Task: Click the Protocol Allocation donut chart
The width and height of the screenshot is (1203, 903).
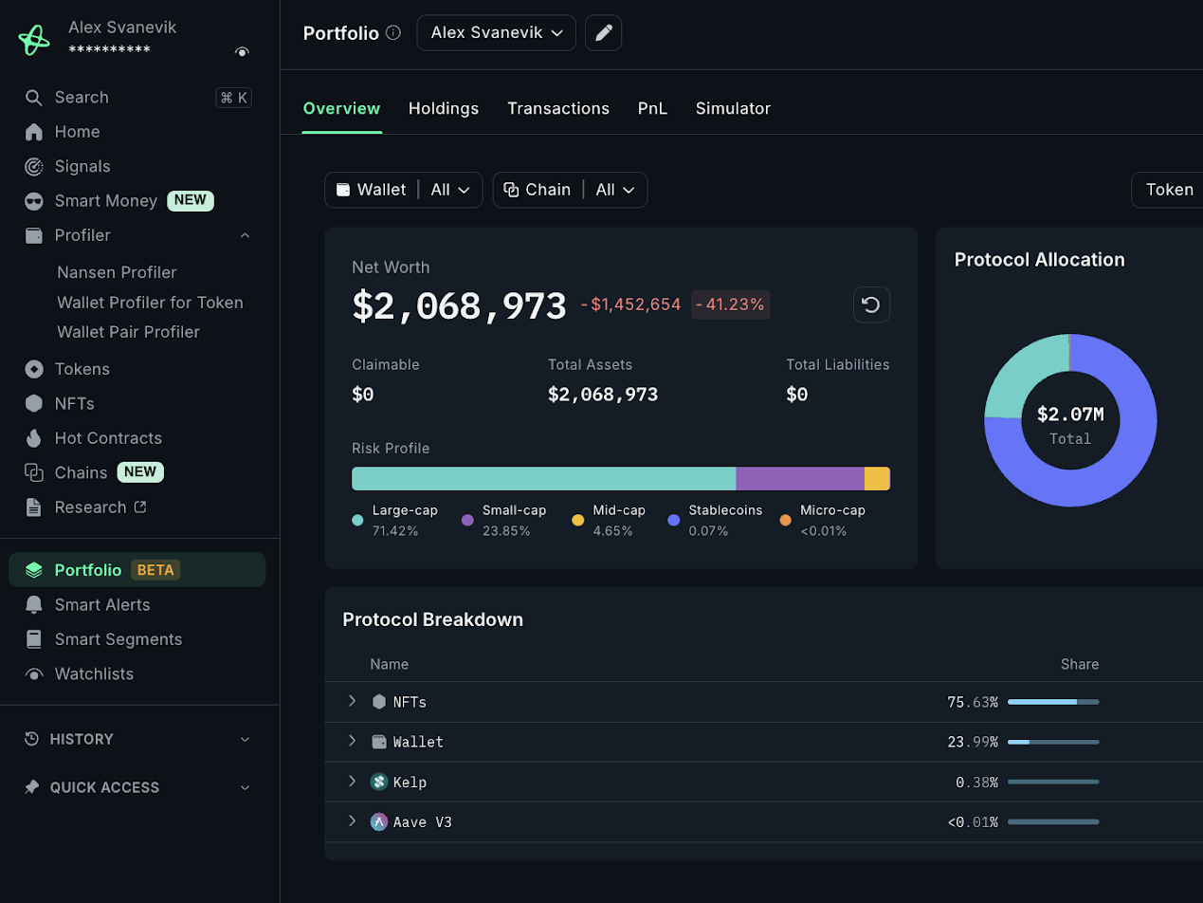Action: [x=1070, y=419]
